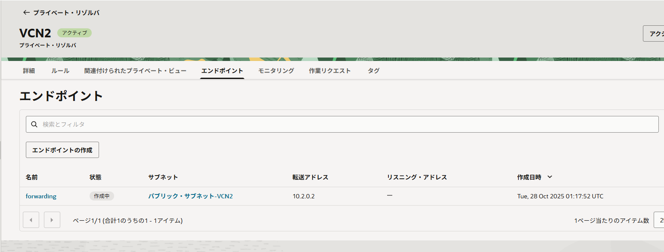
Task: Click the 作成中 status badge
Action: tap(102, 196)
